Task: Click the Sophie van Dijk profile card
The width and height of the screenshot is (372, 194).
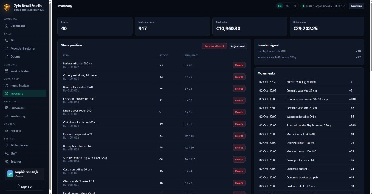Action: coord(24,174)
